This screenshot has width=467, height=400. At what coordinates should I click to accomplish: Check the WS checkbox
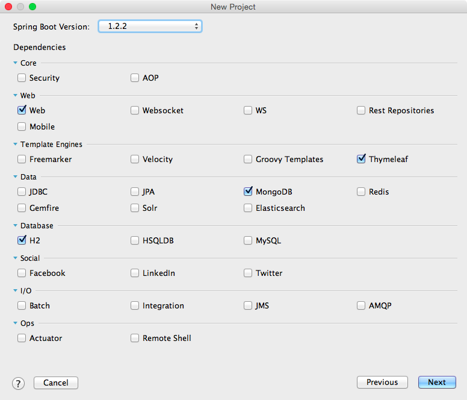(x=248, y=110)
